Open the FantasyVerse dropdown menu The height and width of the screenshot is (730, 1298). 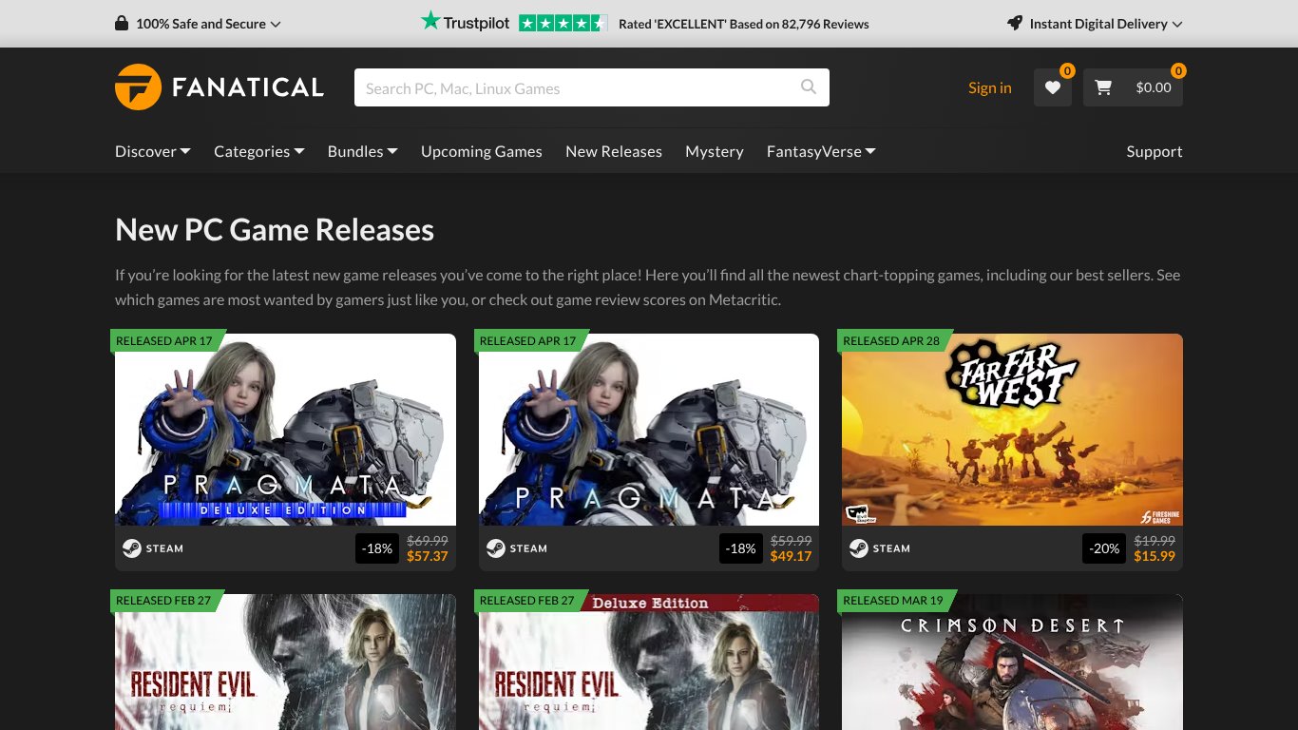point(821,151)
